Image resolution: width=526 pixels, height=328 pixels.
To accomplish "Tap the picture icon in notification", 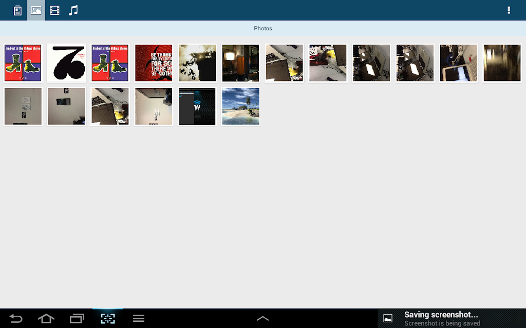I will [x=388, y=318].
